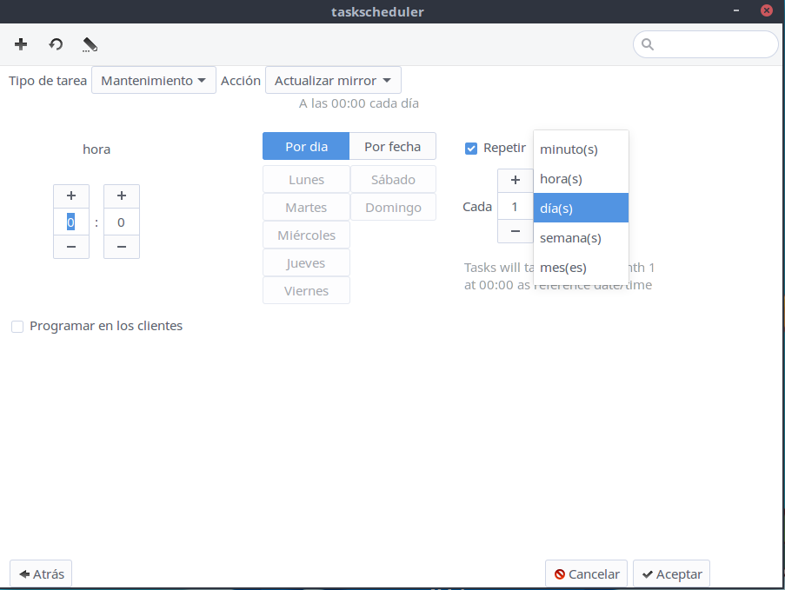Click the edit pencil icon in toolbar
The width and height of the screenshot is (785, 590).
pos(90,44)
